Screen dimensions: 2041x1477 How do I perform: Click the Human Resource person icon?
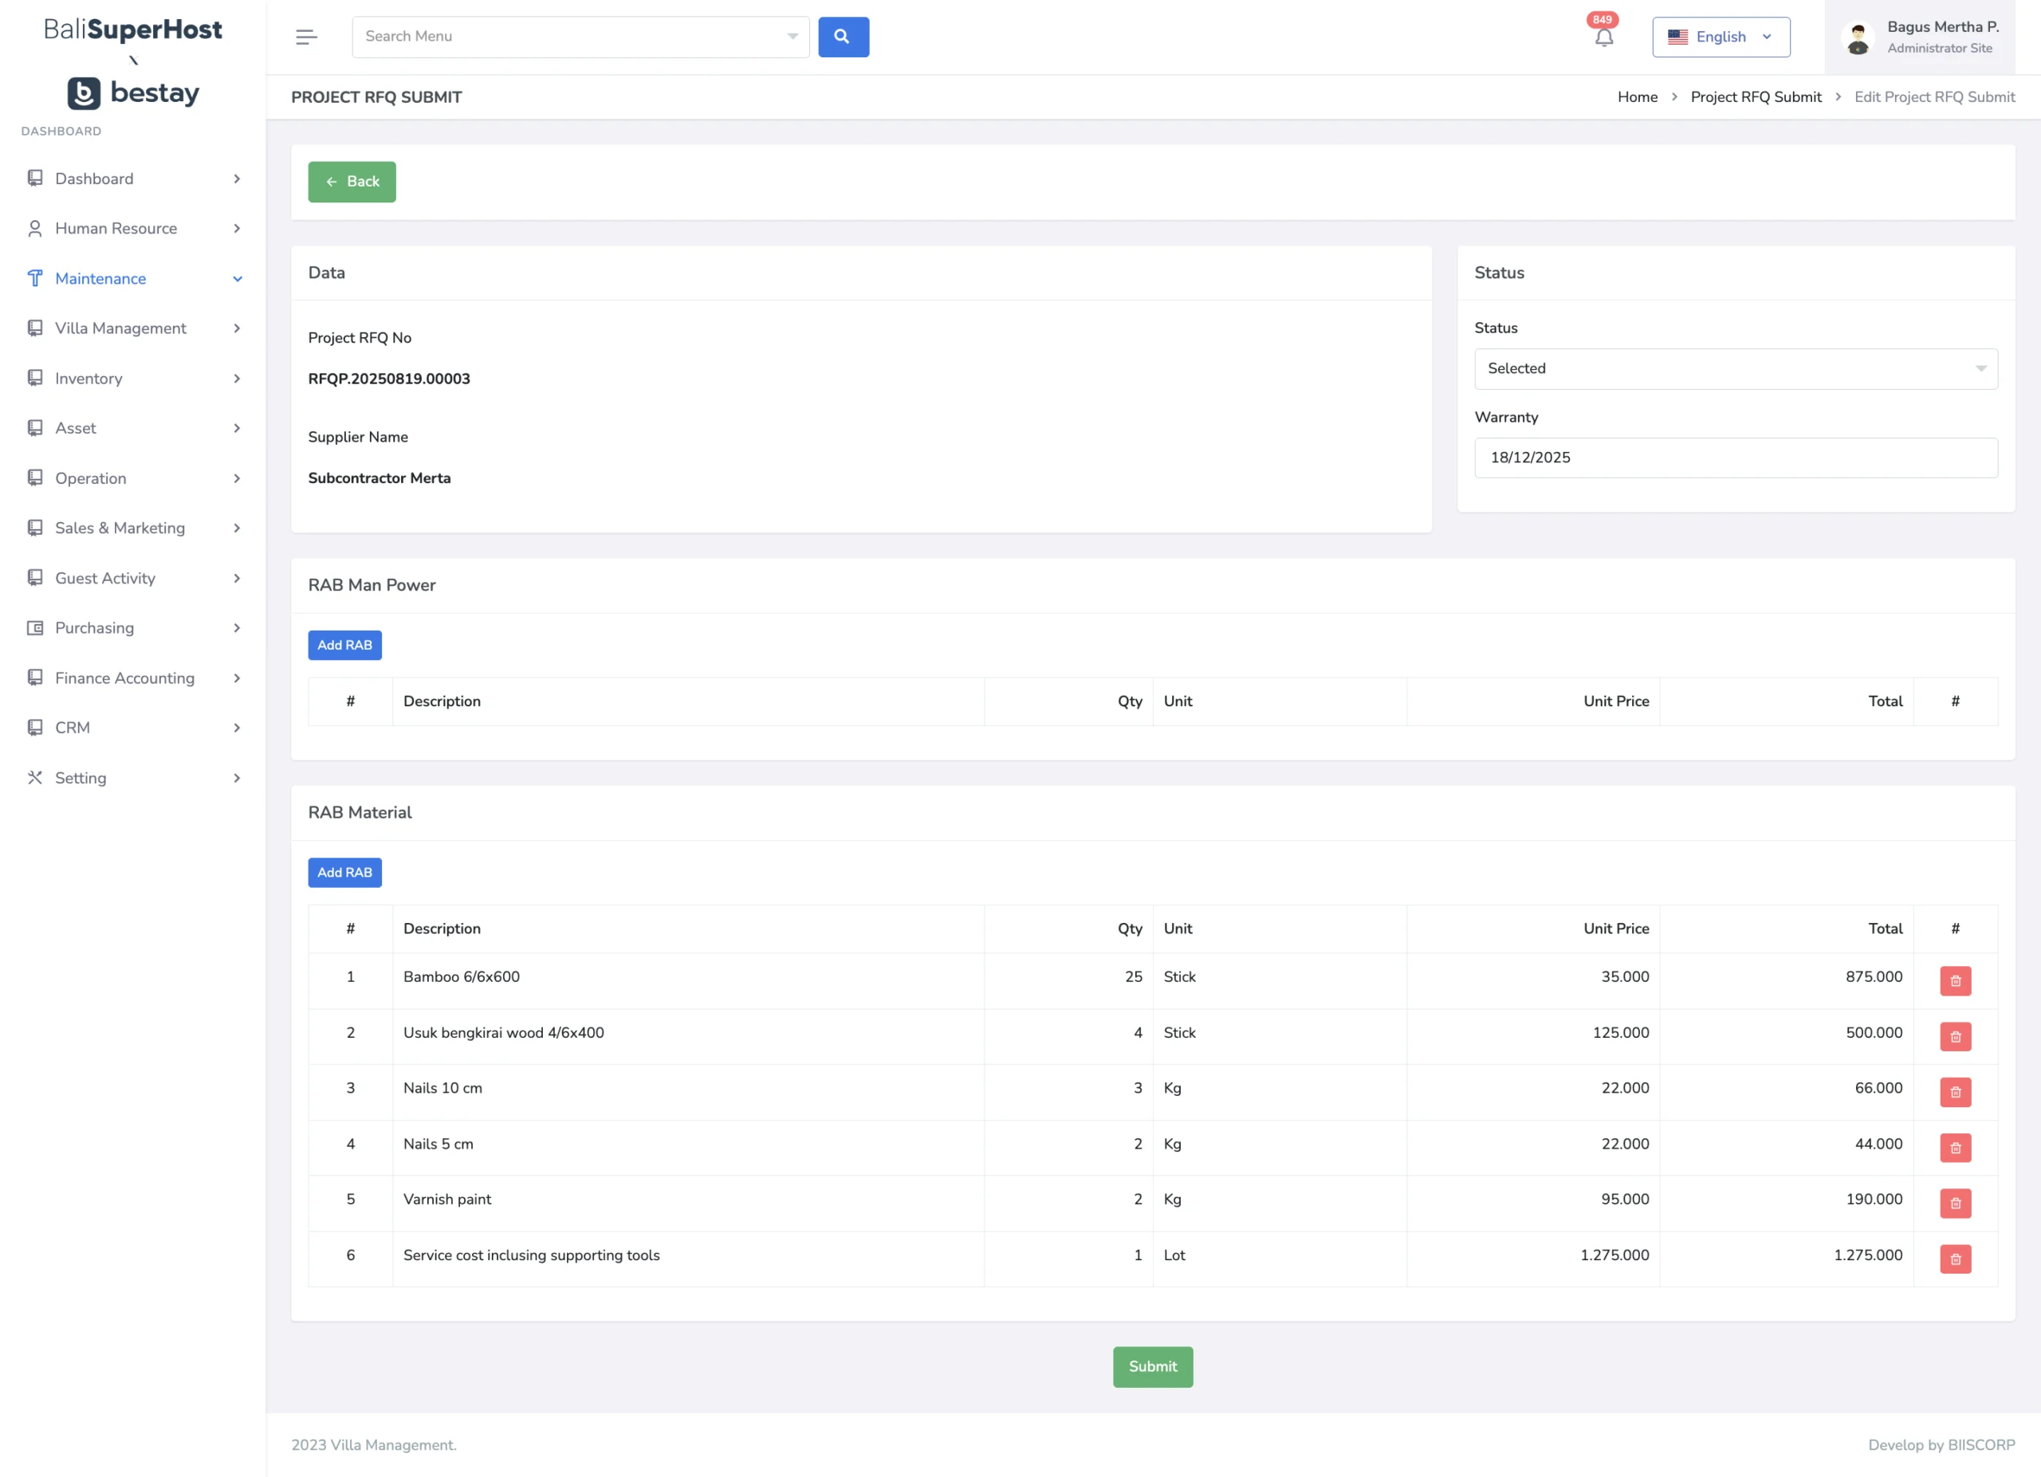click(x=35, y=229)
